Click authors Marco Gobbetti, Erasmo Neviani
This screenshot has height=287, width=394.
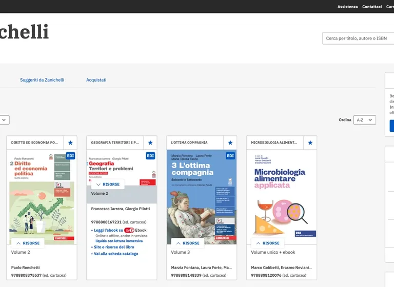282,268
